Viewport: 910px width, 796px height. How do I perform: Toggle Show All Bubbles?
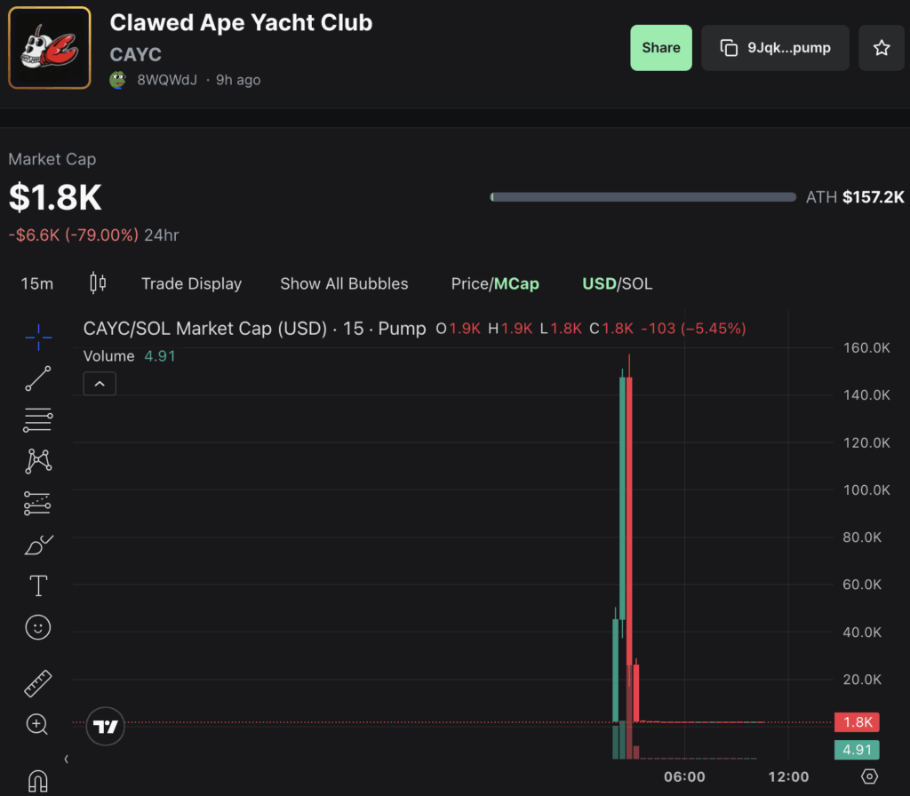click(344, 283)
